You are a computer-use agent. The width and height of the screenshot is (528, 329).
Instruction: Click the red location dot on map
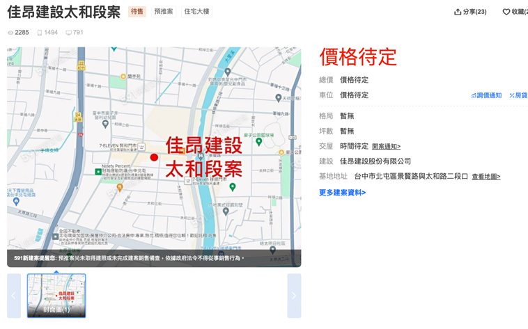pyautogui.click(x=154, y=157)
